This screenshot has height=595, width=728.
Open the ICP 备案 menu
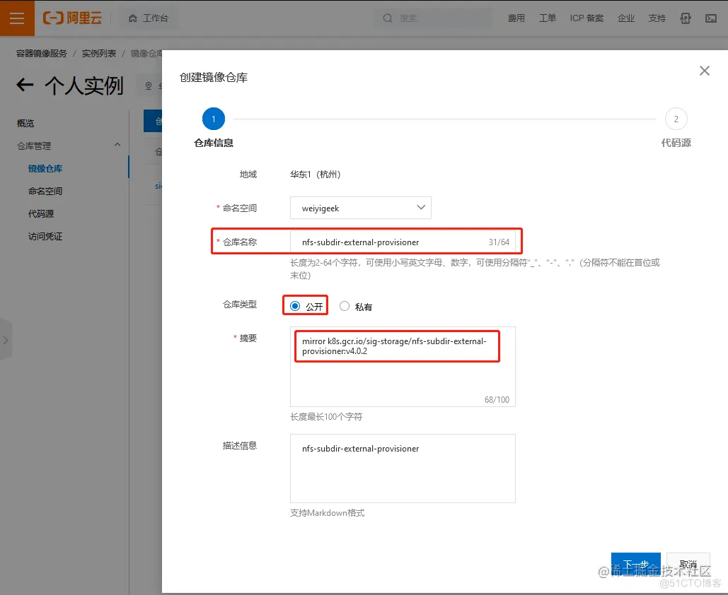point(587,18)
